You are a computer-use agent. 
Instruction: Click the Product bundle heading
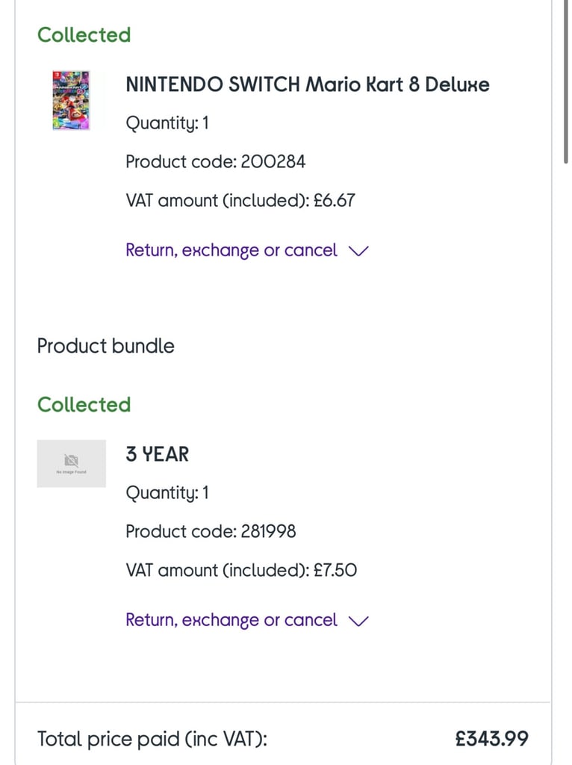[x=106, y=346]
